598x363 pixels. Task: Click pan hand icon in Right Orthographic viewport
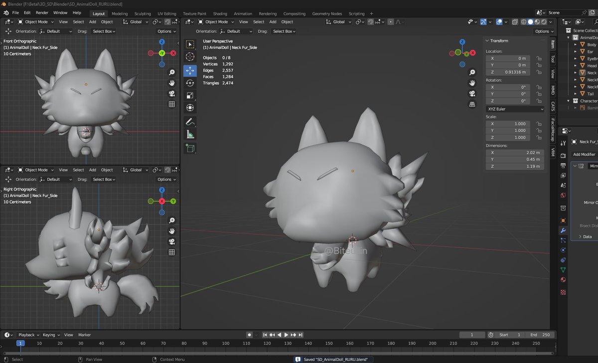click(171, 231)
